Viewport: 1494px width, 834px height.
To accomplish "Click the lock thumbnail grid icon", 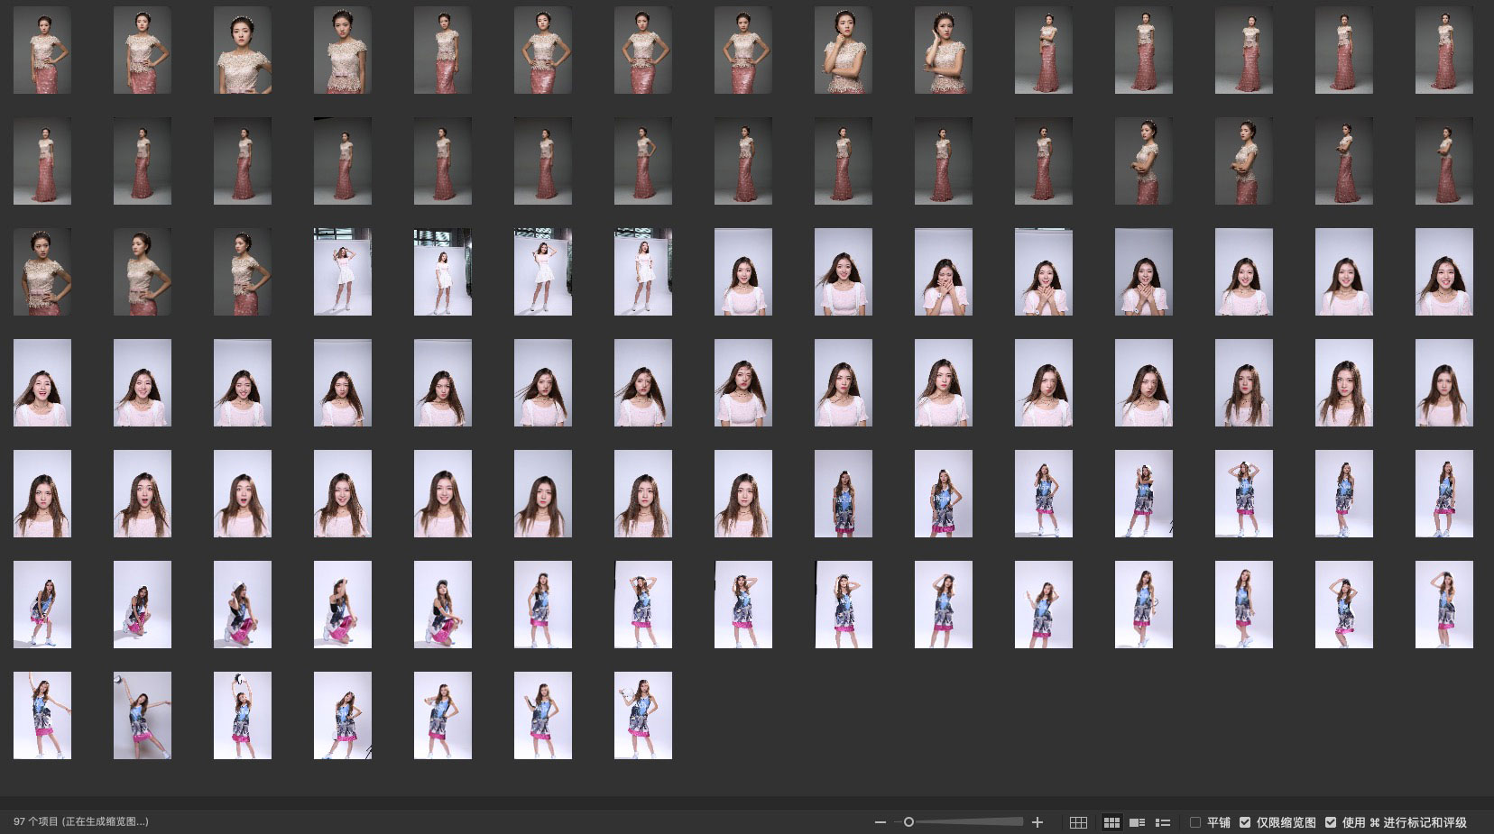I will (1078, 822).
